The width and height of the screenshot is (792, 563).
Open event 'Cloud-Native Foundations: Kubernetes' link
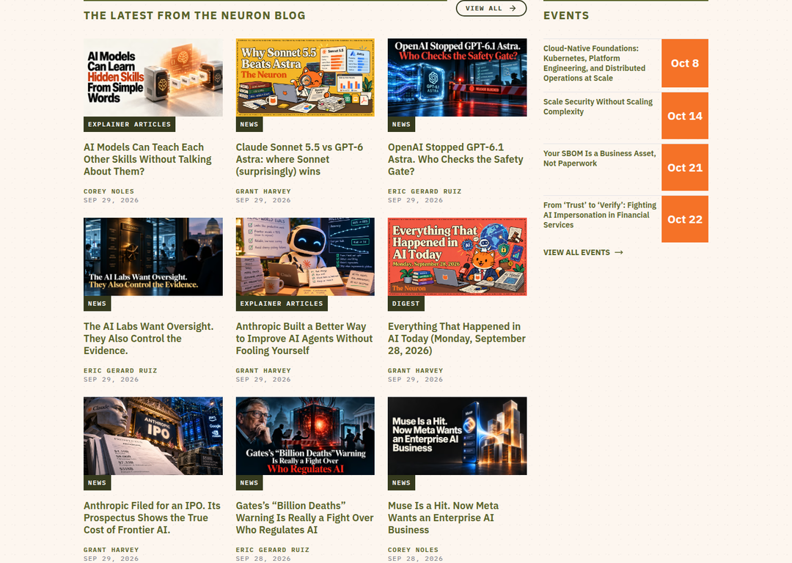pyautogui.click(x=595, y=63)
